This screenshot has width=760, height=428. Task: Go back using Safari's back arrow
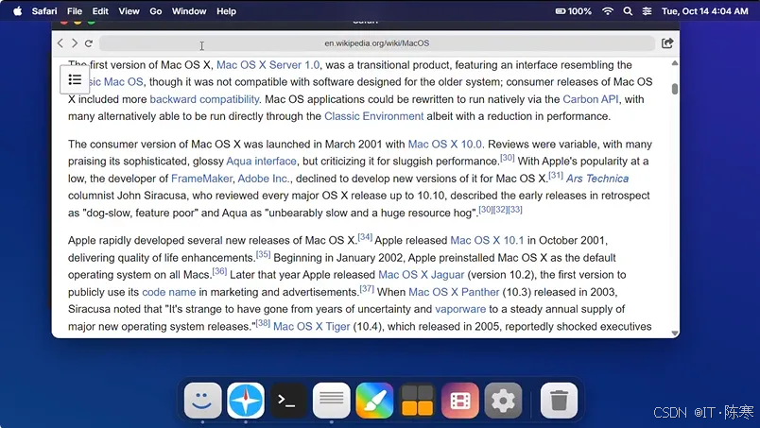click(x=60, y=43)
